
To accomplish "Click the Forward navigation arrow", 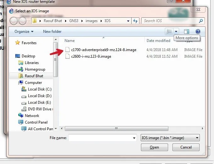I will tap(22, 21).
